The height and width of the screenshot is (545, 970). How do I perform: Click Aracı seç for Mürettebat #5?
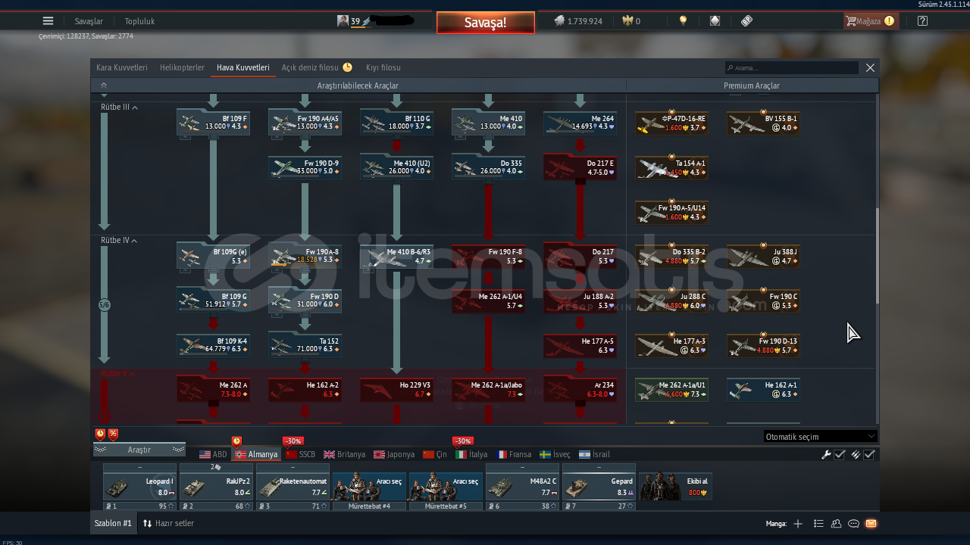point(446,487)
